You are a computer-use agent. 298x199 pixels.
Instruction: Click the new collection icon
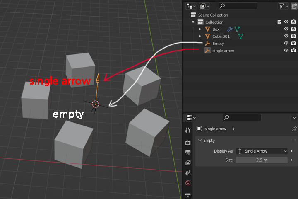(294, 6)
